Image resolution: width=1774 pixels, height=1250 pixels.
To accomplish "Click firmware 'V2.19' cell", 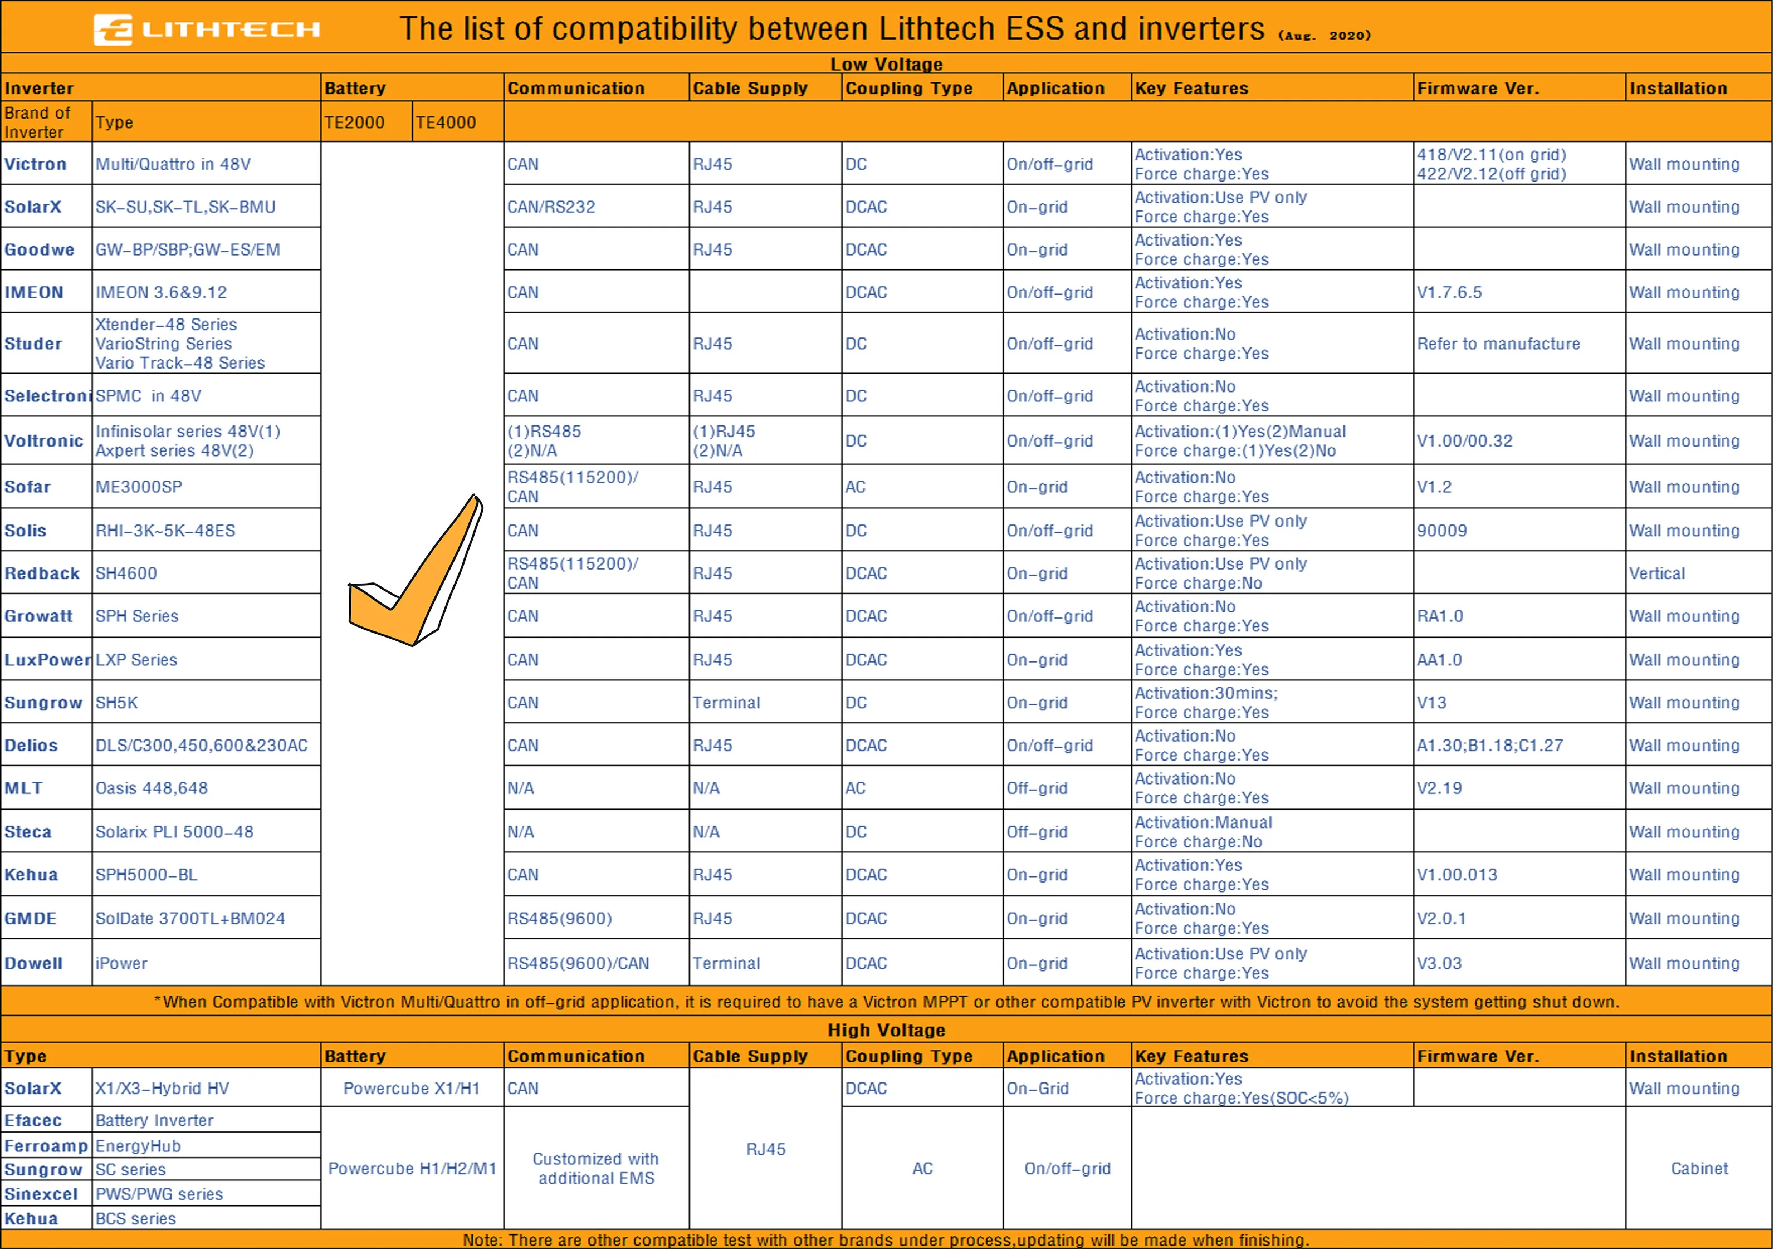I will click(1519, 788).
